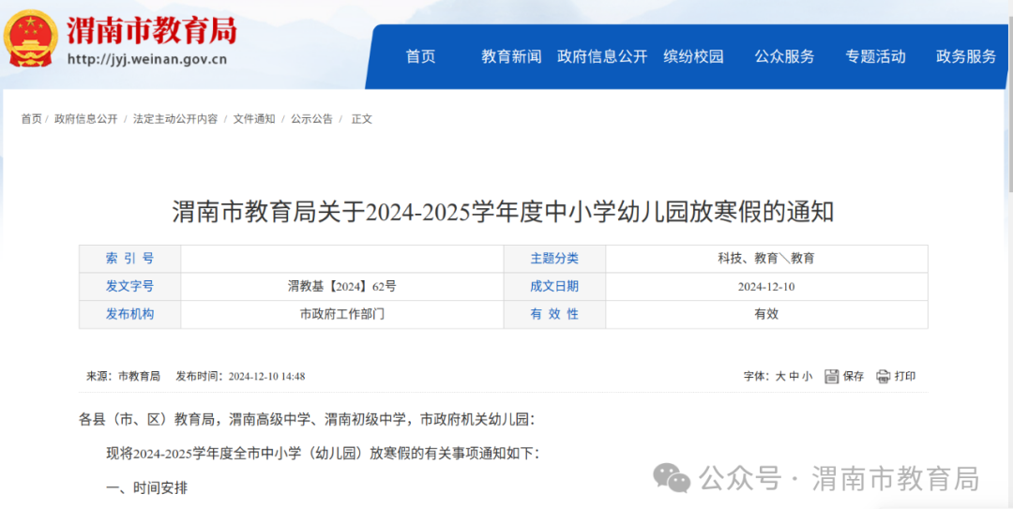Click the 渭南市教育局 site title

pyautogui.click(x=152, y=30)
